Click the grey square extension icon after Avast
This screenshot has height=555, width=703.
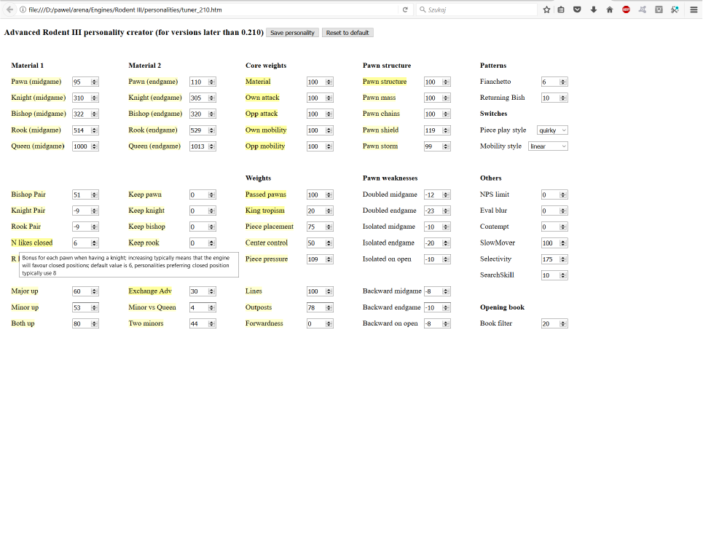point(659,9)
